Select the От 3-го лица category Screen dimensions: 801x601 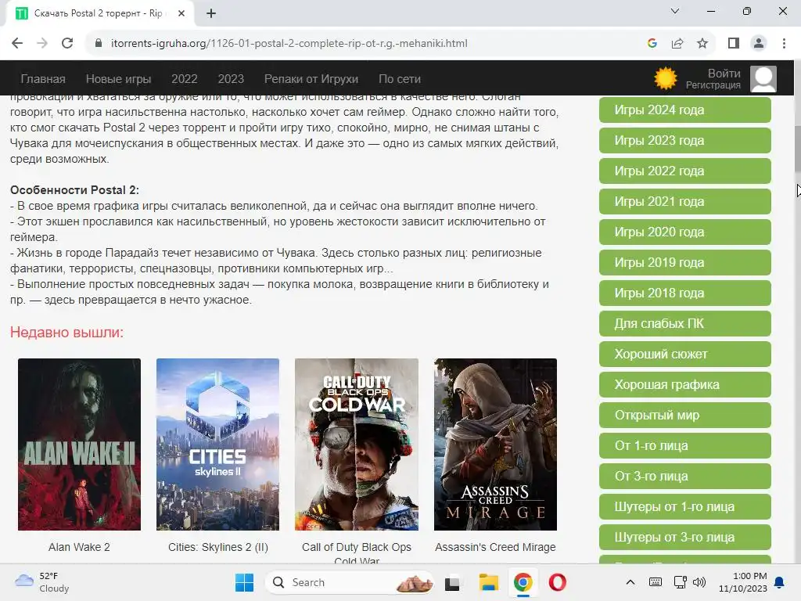pyautogui.click(x=685, y=477)
